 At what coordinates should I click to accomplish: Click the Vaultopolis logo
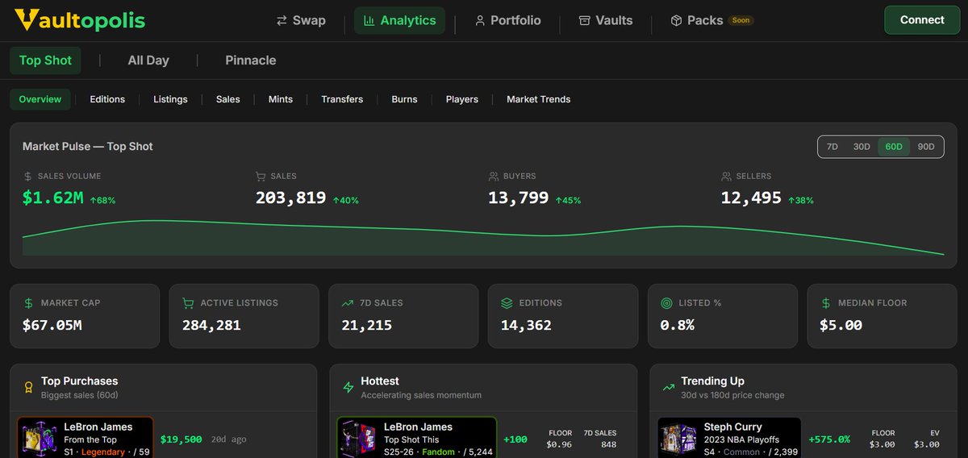coord(80,20)
